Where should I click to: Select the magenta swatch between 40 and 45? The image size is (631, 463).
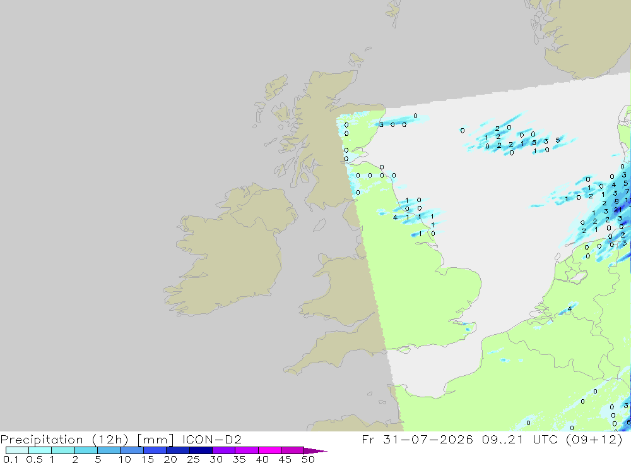[x=269, y=450]
